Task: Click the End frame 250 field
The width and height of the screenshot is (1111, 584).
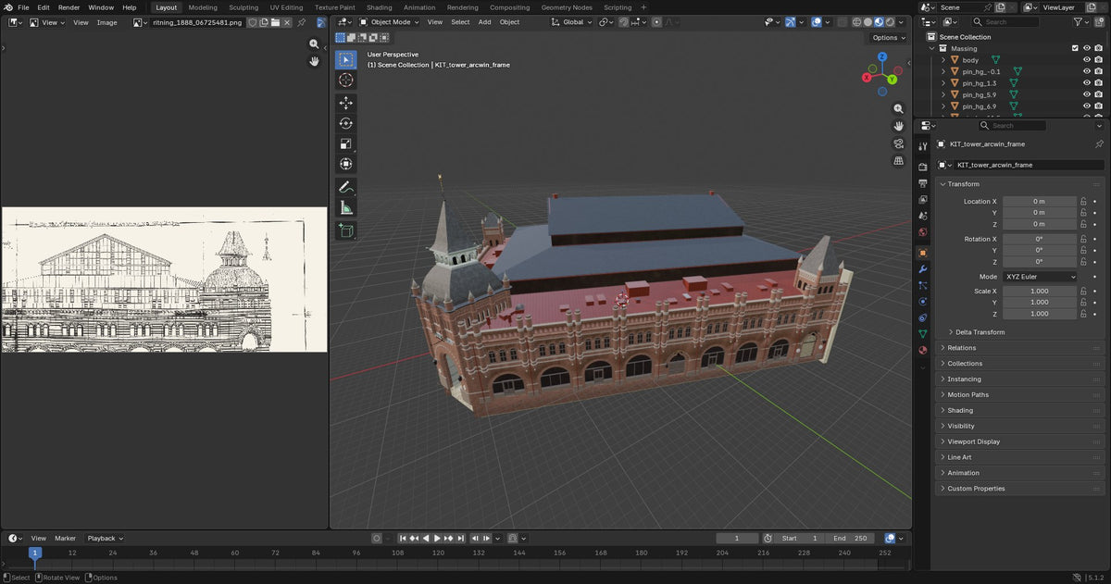Action: coord(851,538)
